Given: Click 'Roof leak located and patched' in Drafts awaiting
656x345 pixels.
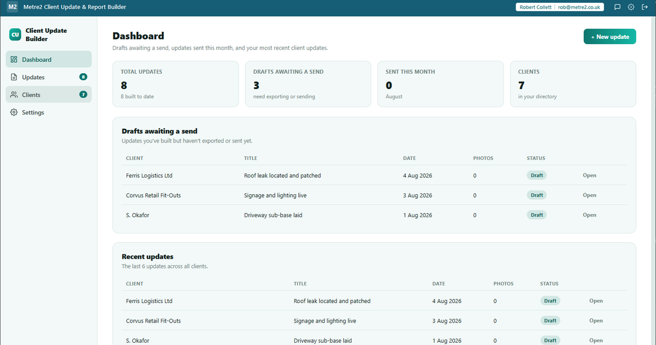Looking at the screenshot, I should click(x=283, y=176).
